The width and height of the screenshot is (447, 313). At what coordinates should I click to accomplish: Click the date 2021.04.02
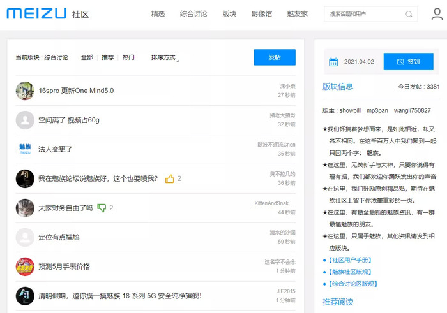[x=359, y=62]
